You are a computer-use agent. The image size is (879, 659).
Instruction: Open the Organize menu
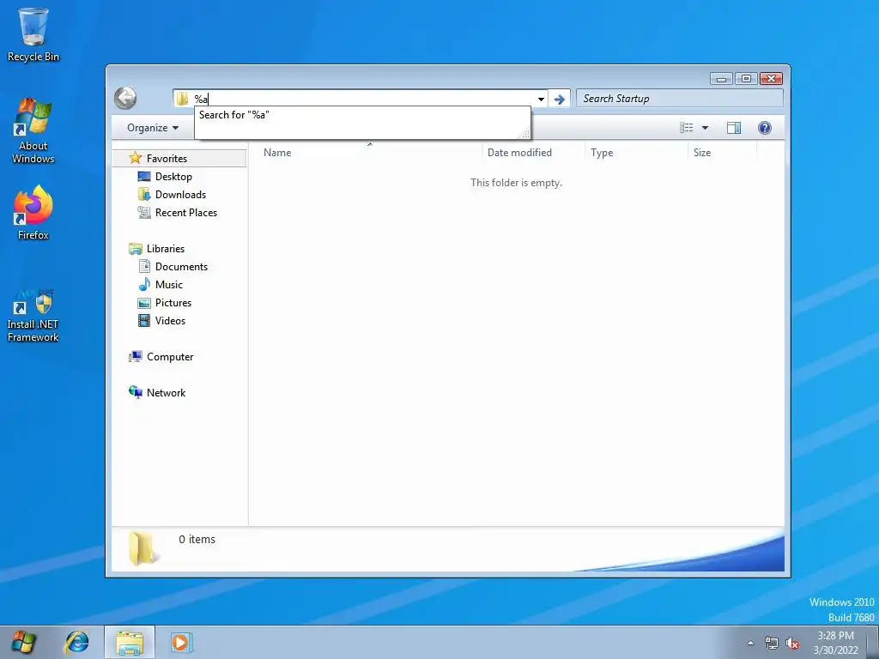pos(153,128)
